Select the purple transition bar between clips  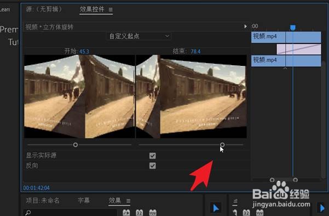click(299, 49)
